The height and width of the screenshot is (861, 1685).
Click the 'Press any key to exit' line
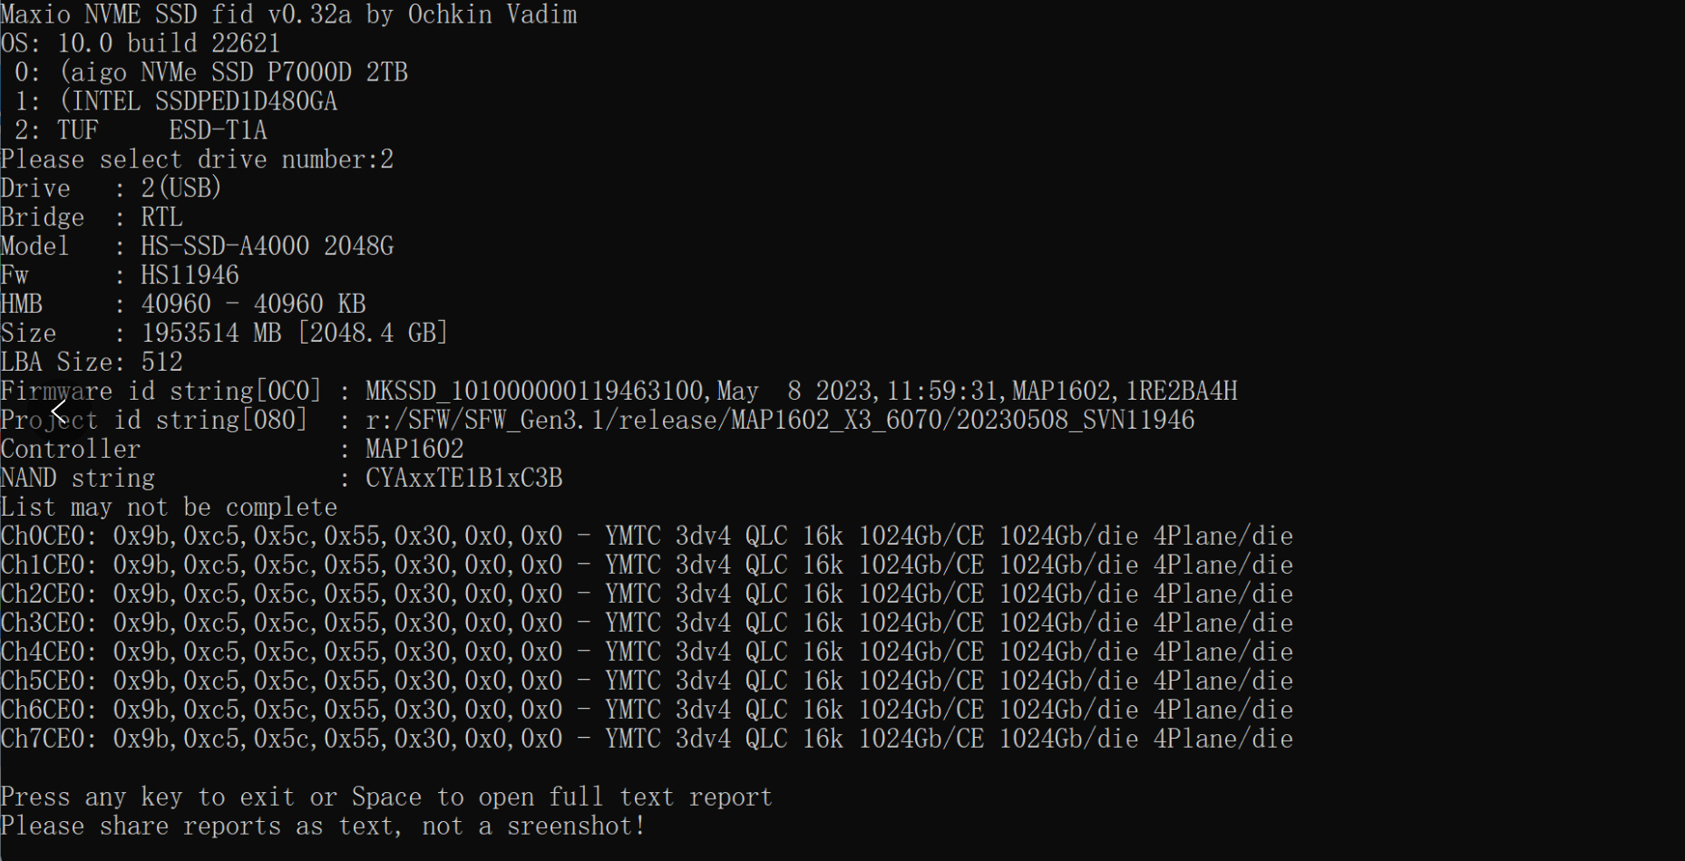click(386, 798)
